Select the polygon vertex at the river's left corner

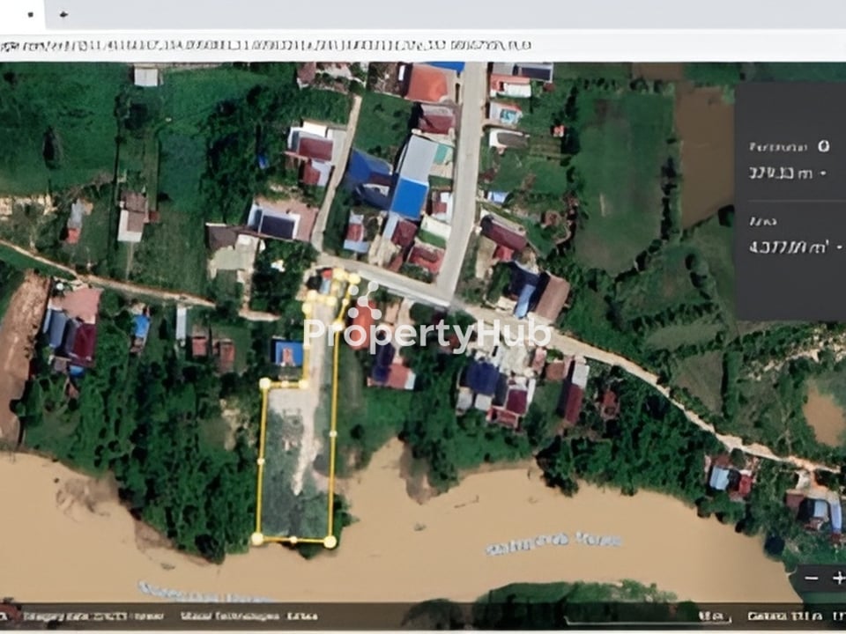point(257,539)
